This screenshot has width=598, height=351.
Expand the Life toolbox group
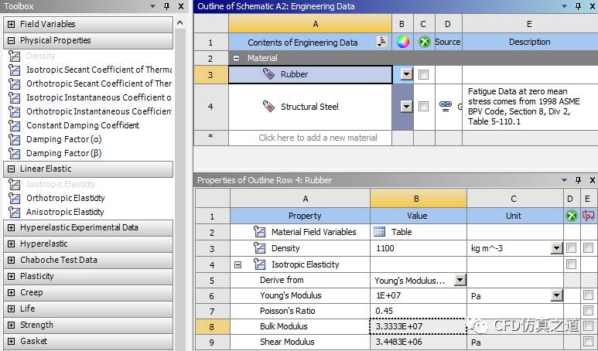click(x=12, y=308)
